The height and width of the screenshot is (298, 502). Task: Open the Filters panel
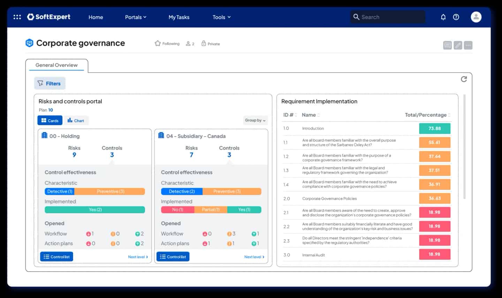[50, 83]
